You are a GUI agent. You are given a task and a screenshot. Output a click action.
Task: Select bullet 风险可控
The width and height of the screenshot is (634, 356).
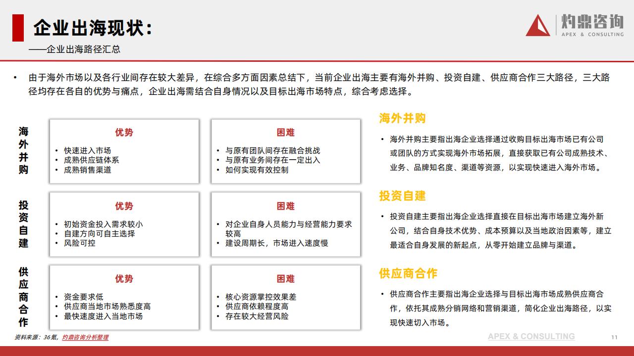tap(79, 243)
